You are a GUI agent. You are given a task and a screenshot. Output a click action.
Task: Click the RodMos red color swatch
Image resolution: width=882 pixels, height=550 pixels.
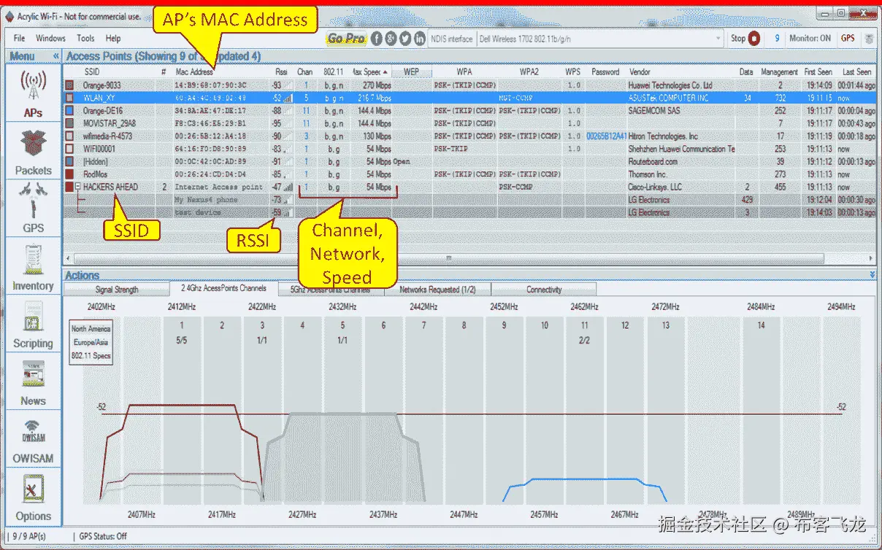coord(70,174)
